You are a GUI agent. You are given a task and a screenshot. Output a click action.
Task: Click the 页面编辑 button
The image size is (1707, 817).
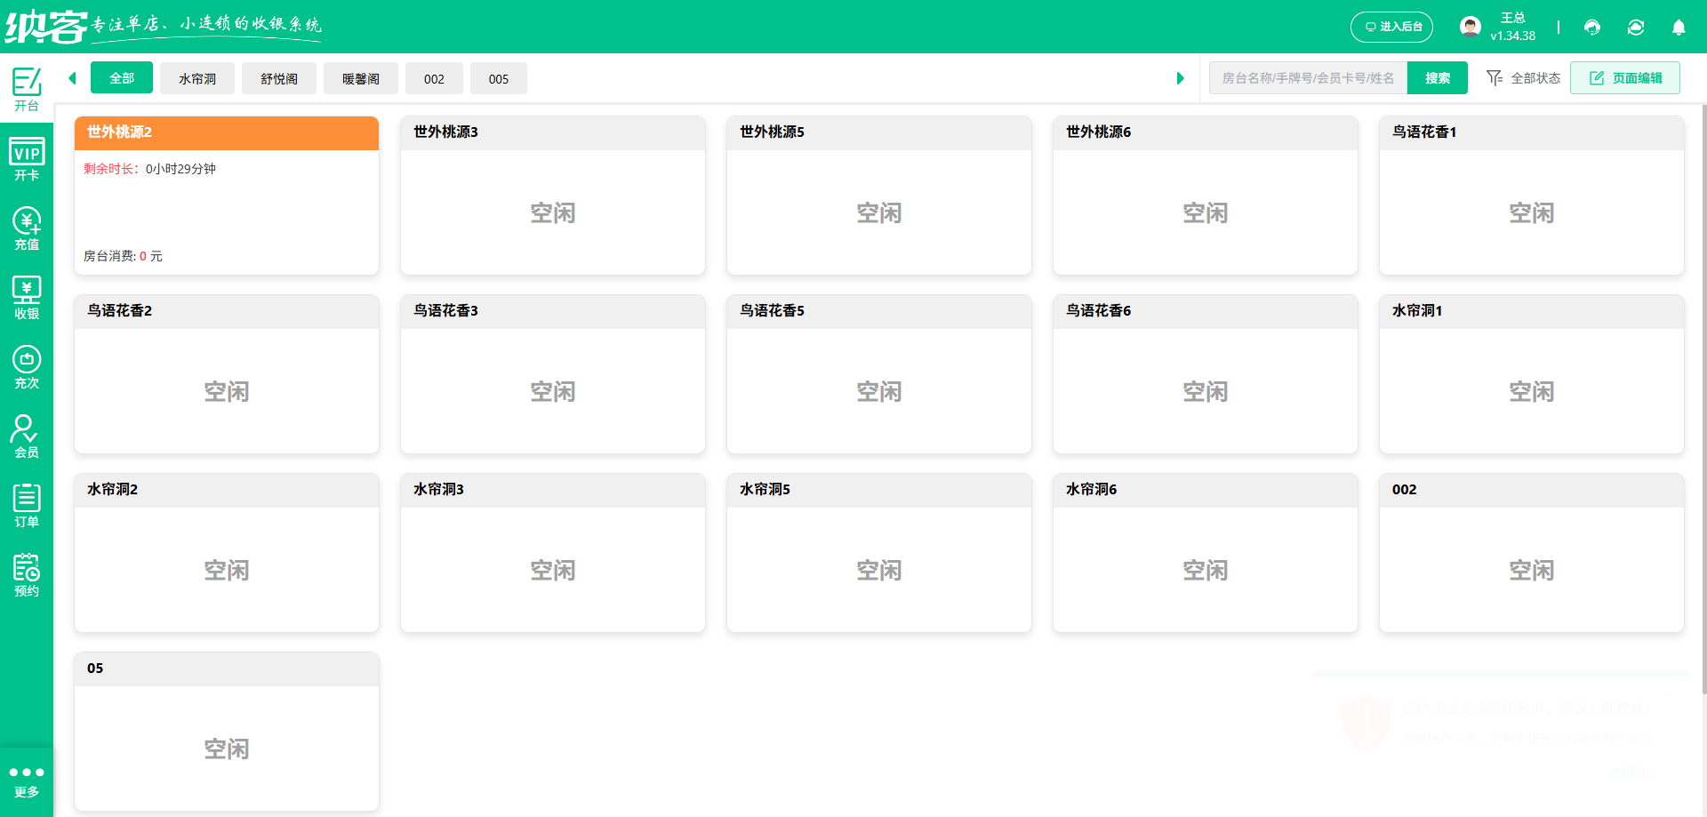tap(1624, 77)
